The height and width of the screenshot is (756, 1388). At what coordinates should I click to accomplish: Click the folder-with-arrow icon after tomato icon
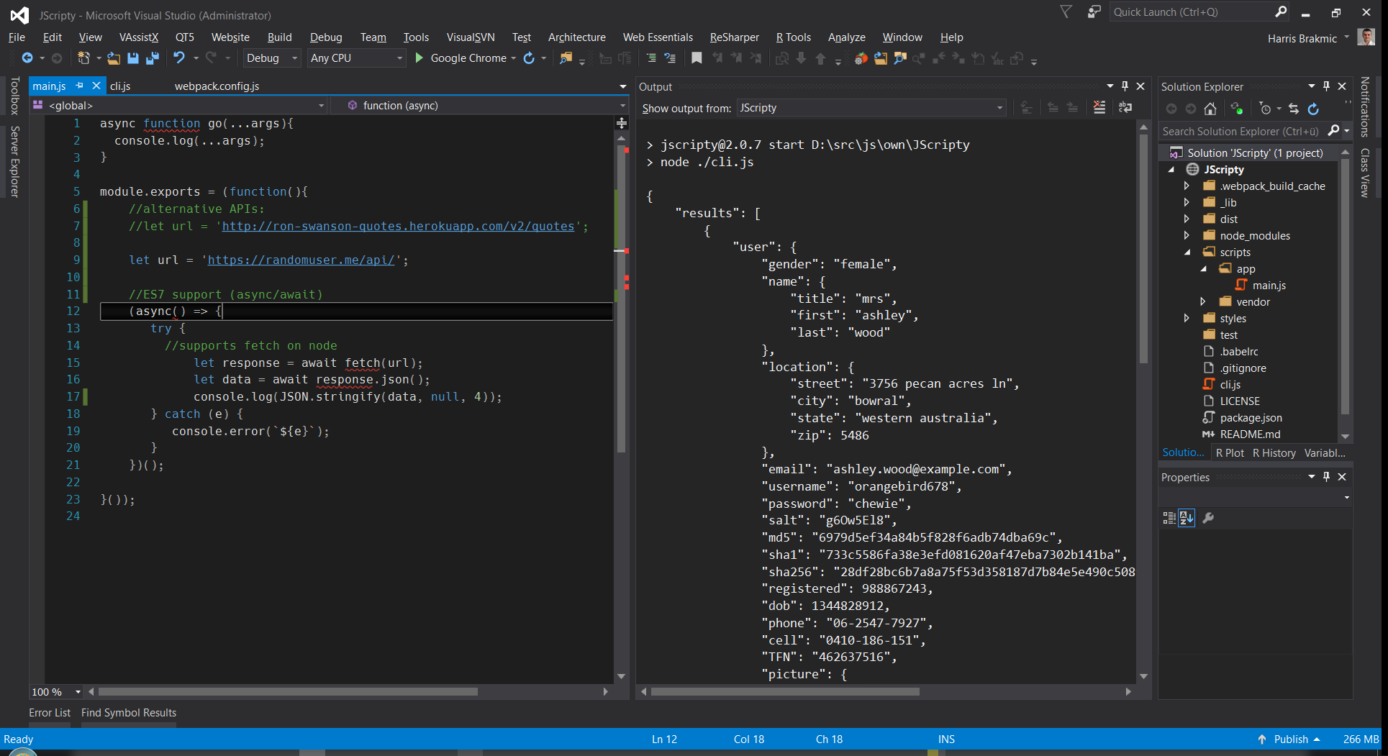point(880,58)
